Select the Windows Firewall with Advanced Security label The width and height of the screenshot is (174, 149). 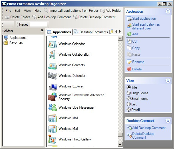(x=81, y=97)
